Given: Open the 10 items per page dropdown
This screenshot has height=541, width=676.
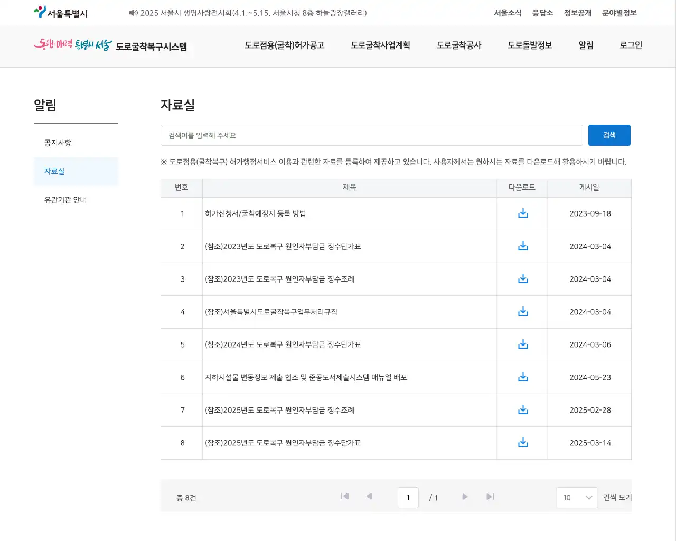Looking at the screenshot, I should [x=577, y=498].
